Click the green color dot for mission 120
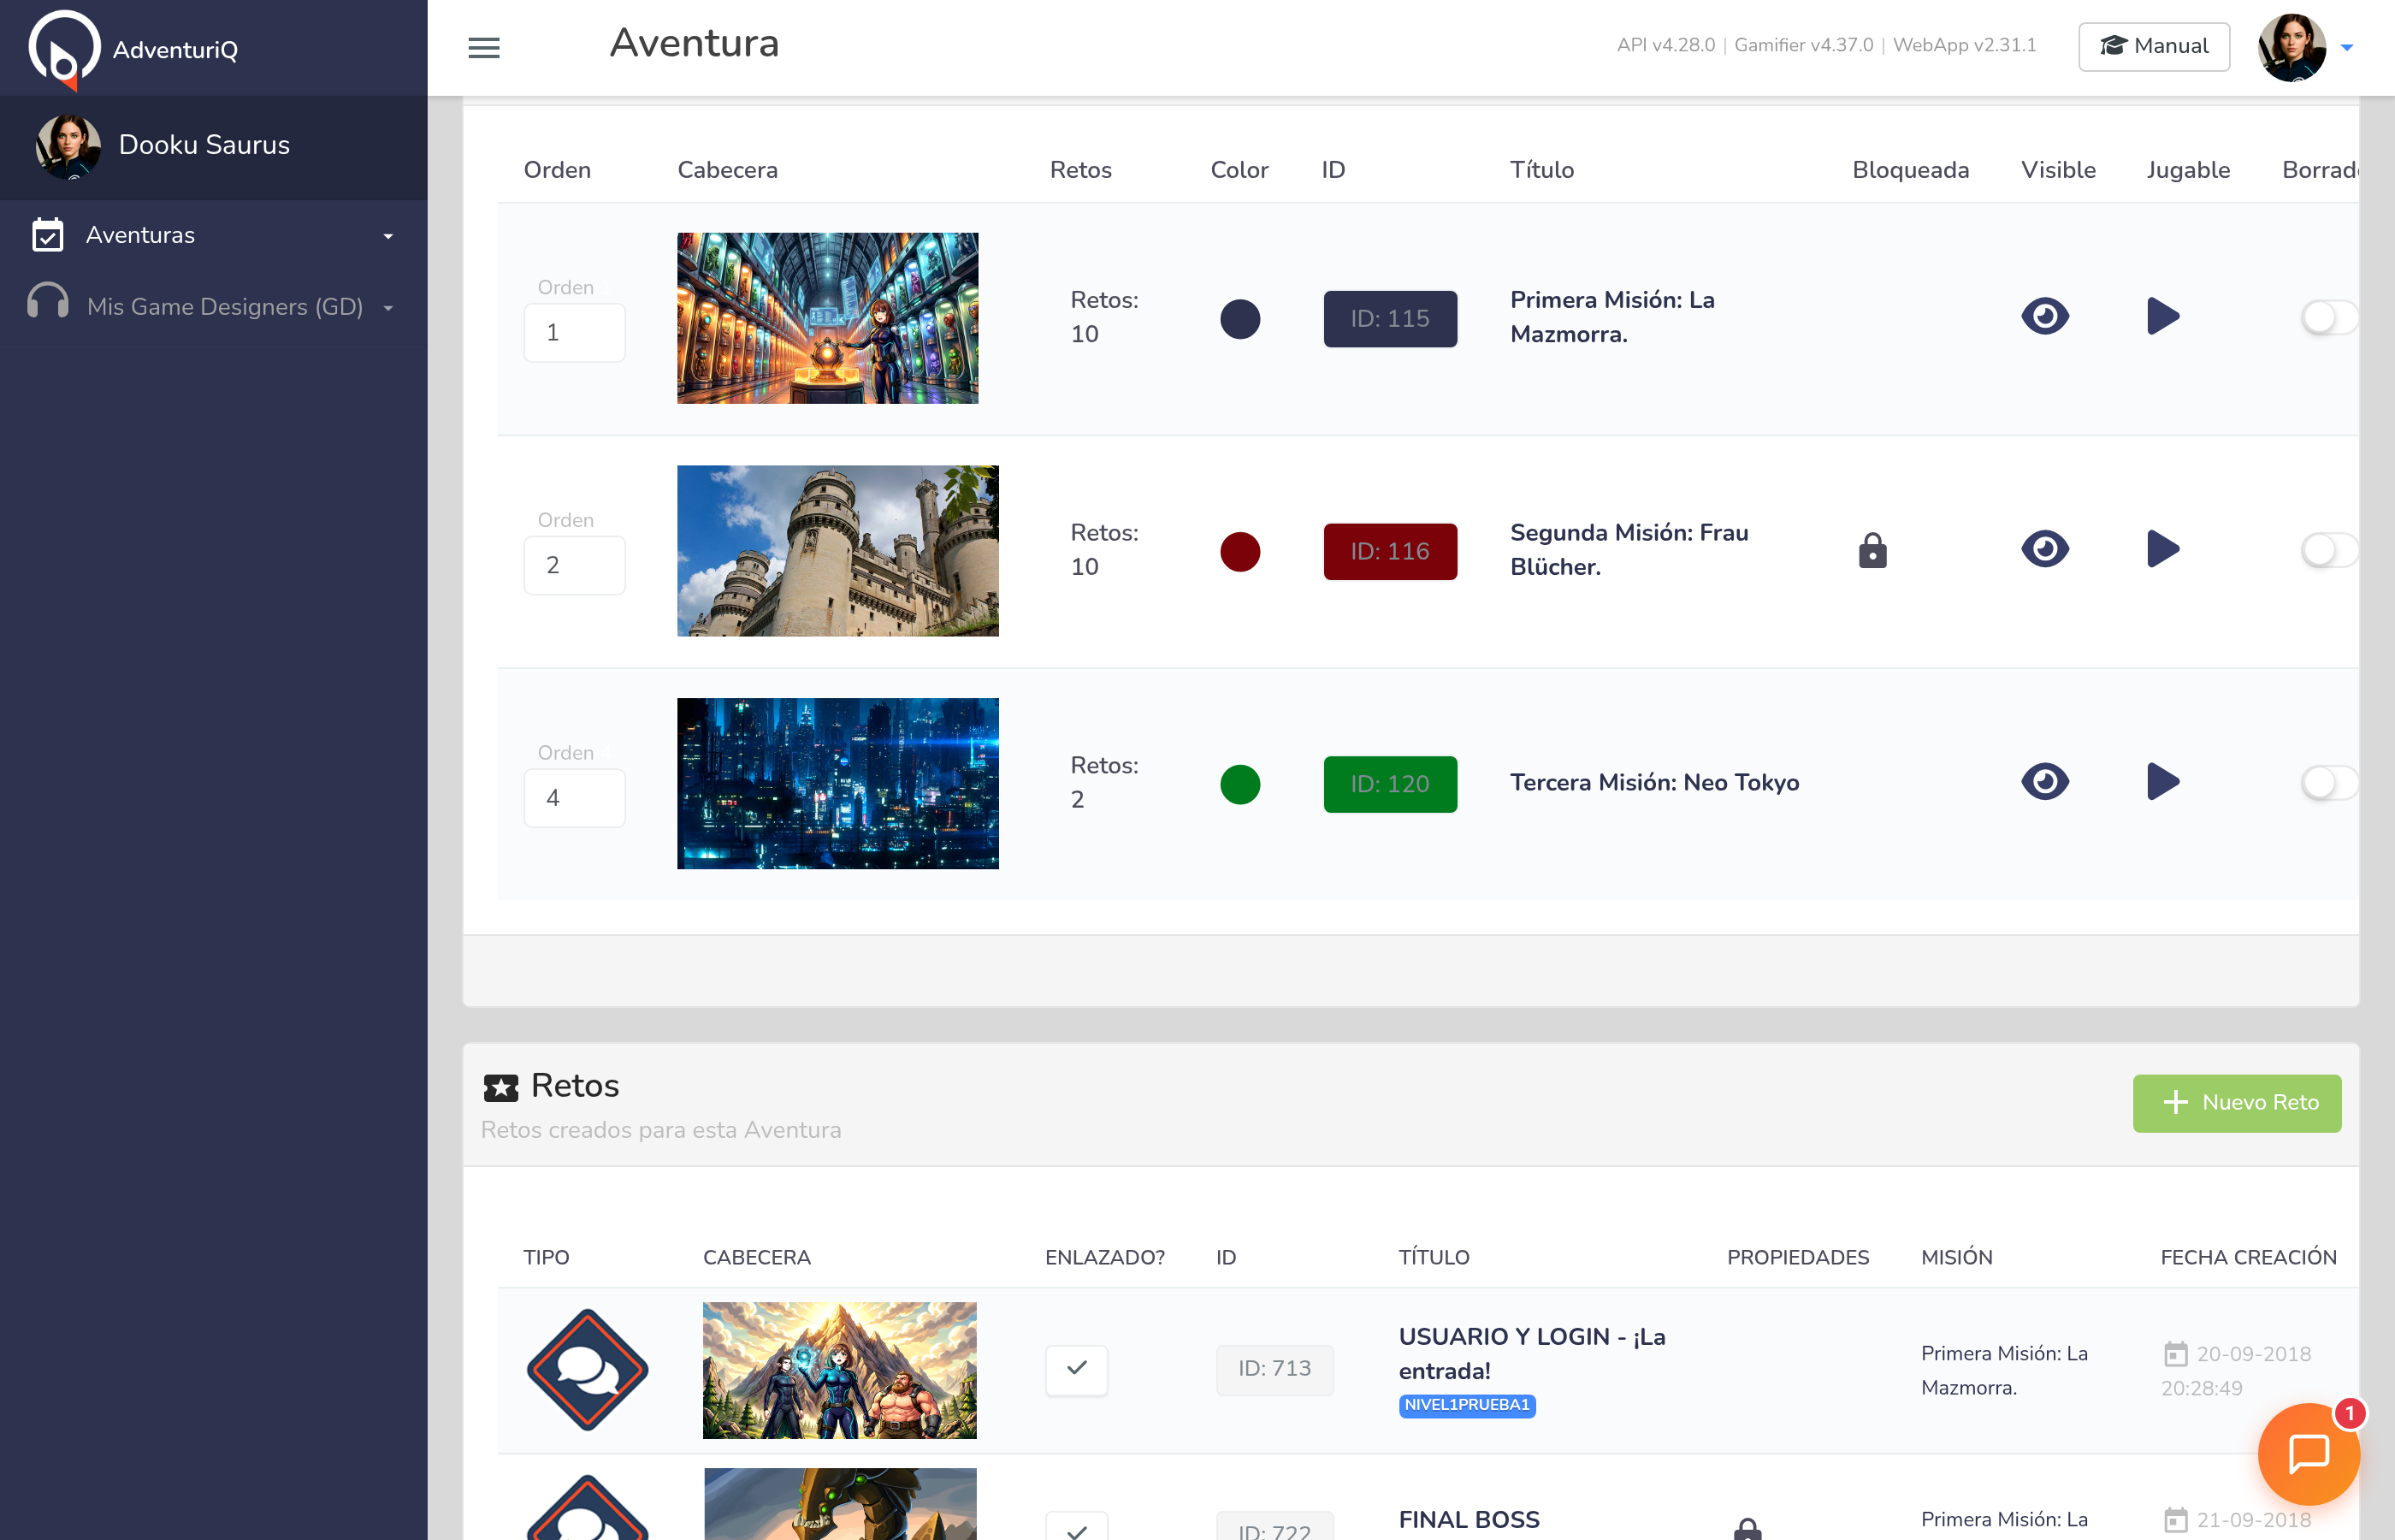Image resolution: width=2395 pixels, height=1540 pixels. pos(1239,785)
